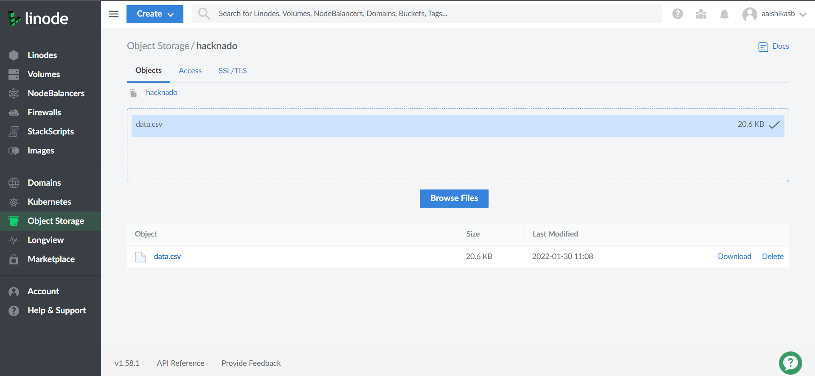
Task: Open Images section
Action: (41, 150)
